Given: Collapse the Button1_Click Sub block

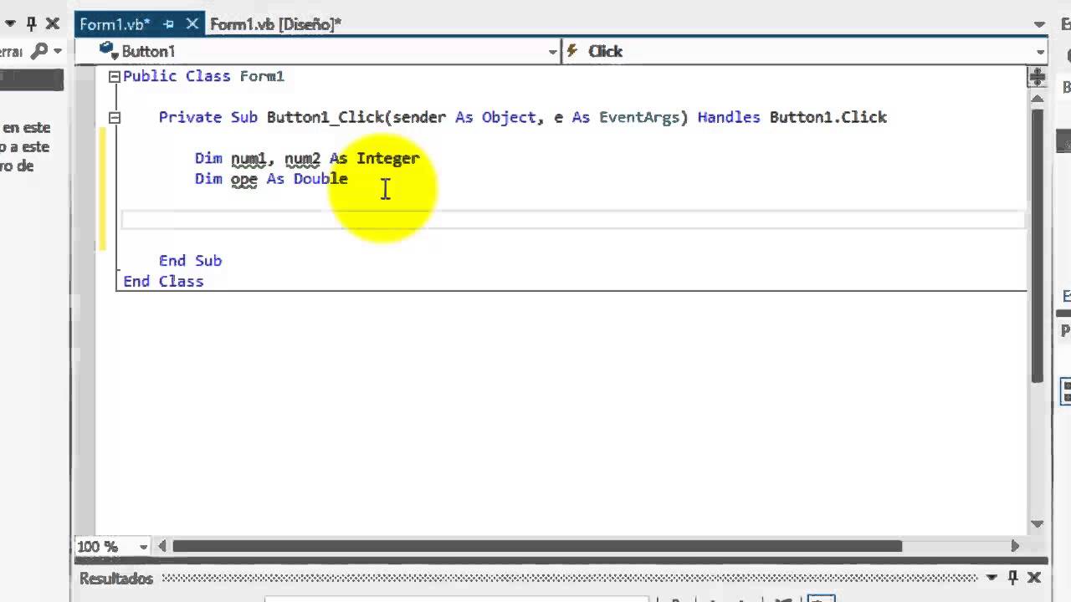Looking at the screenshot, I should tap(115, 118).
